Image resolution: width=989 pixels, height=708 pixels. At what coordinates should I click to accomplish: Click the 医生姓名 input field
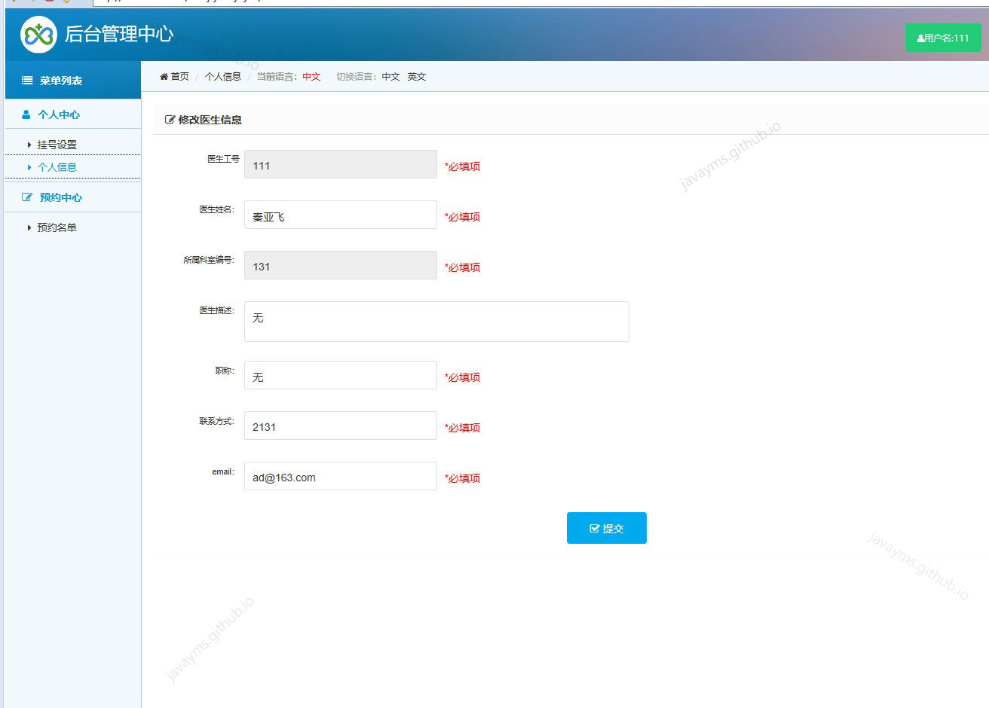pyautogui.click(x=340, y=215)
